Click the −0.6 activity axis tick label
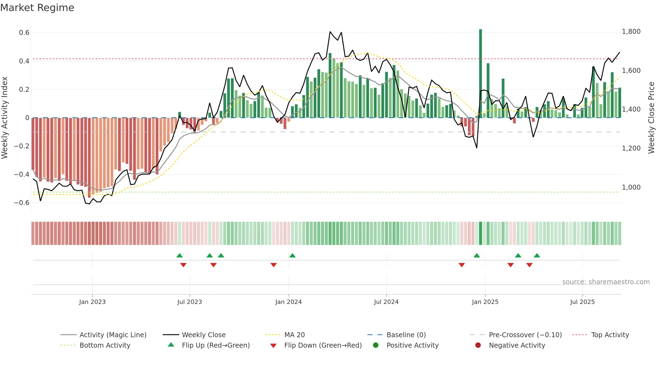The height and width of the screenshot is (371, 659). click(22, 203)
